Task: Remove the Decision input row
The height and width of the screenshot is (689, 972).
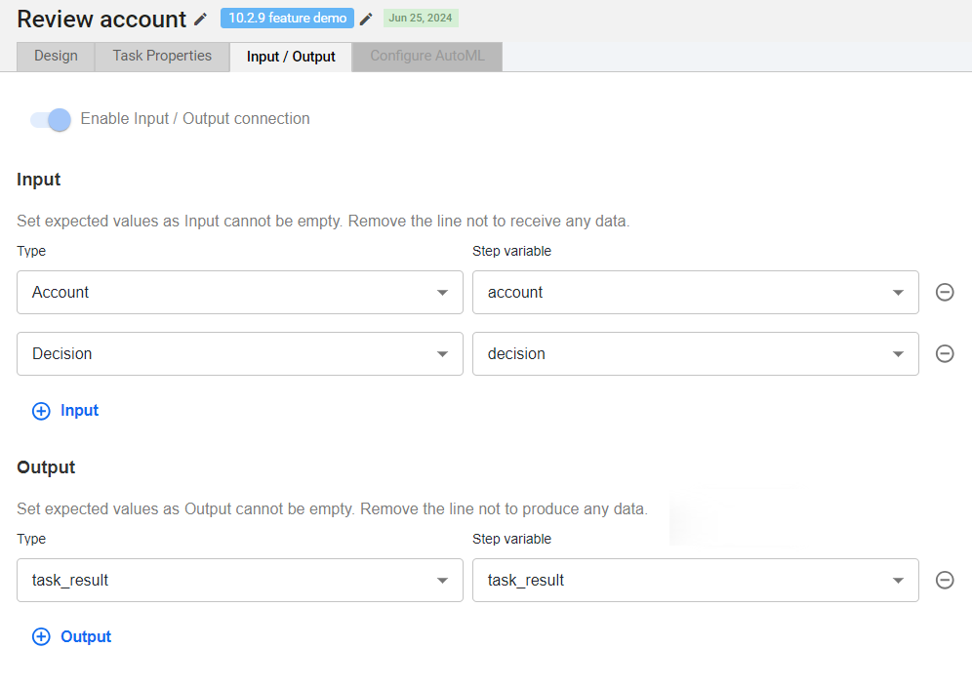Action: (x=944, y=353)
